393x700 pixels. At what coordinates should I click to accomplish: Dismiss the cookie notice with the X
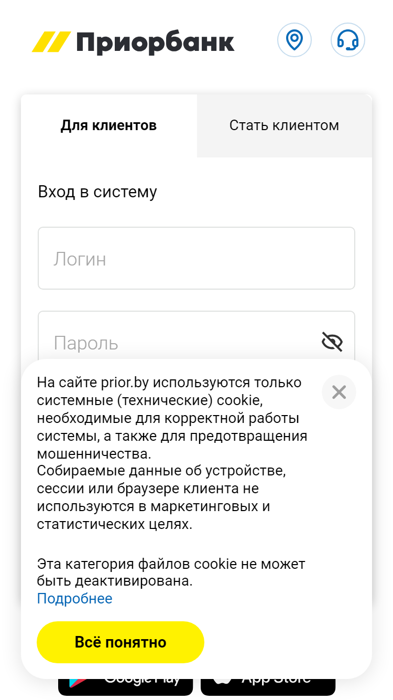point(339,392)
